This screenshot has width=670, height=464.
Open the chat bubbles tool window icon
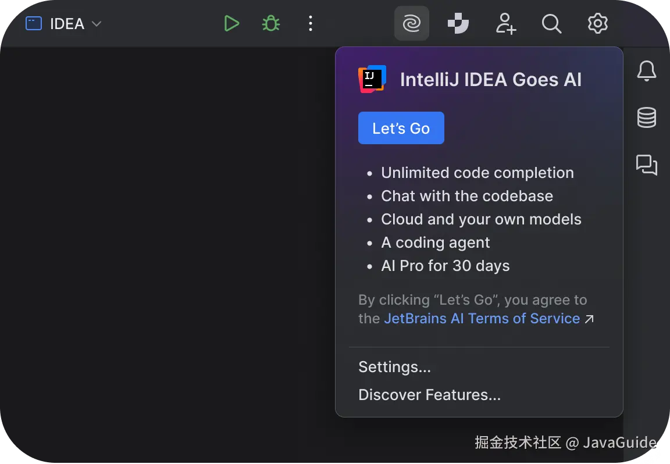point(647,165)
